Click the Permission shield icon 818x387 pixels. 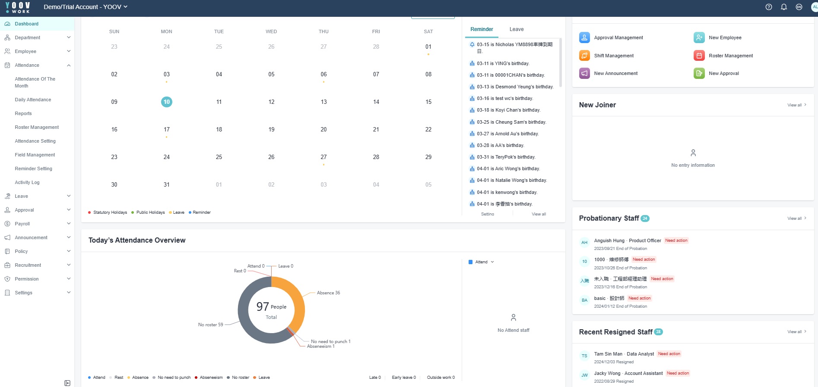click(7, 279)
